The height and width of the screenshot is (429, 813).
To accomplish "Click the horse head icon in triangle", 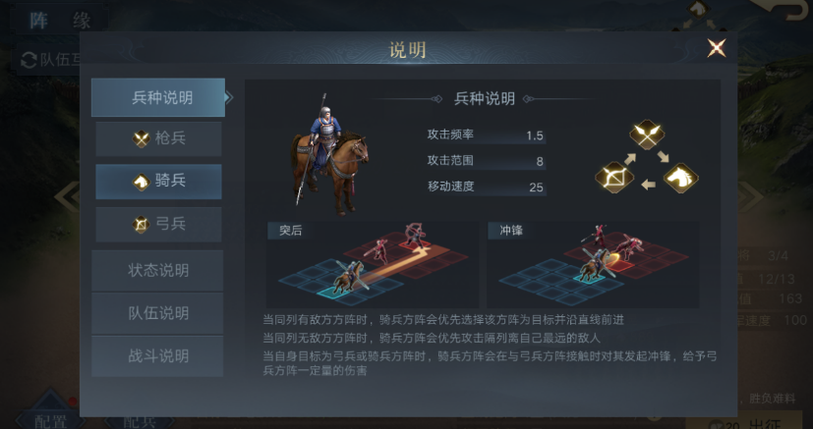I will pos(680,178).
